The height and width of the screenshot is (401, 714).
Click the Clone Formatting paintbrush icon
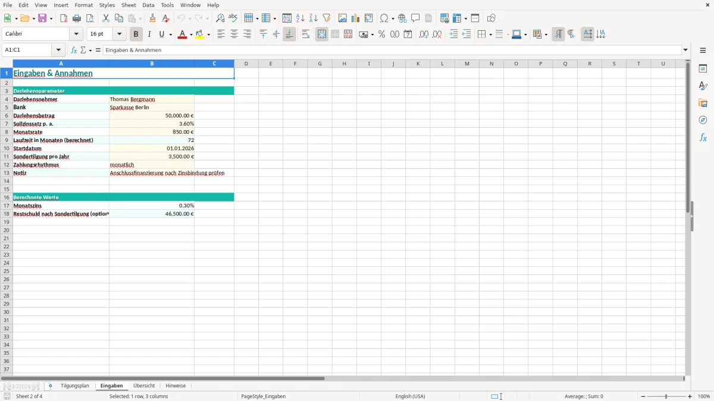click(x=152, y=18)
